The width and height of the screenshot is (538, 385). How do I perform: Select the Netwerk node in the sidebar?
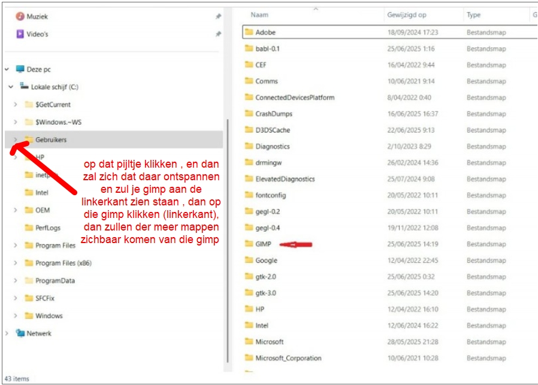click(38, 333)
